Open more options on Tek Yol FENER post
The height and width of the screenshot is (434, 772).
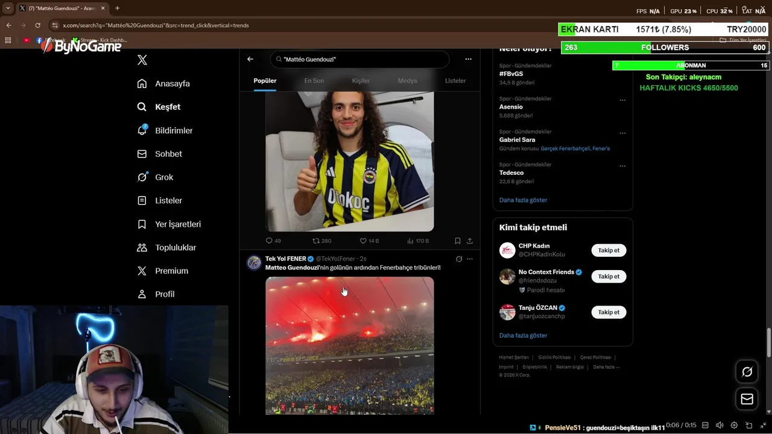tap(470, 259)
